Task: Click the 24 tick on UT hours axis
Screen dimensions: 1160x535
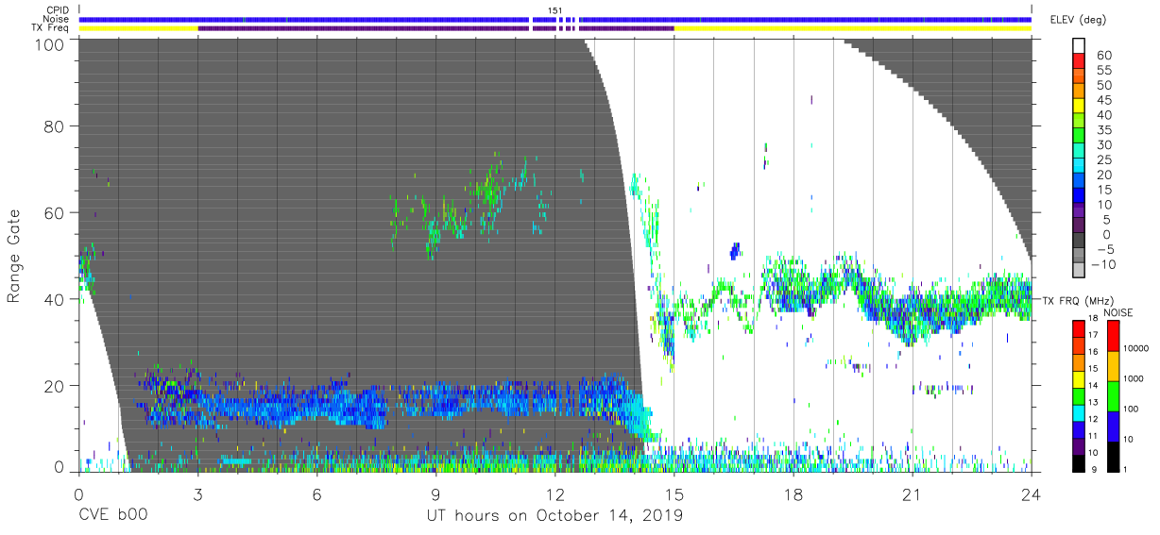Action: click(1032, 494)
